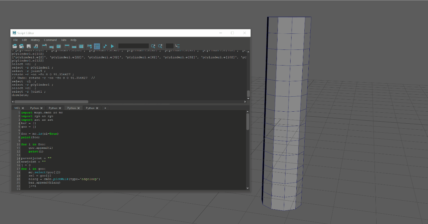Click the line 'foo = mc.ls(sl=True)'
The width and height of the screenshot is (428, 224).
[x=40, y=134]
